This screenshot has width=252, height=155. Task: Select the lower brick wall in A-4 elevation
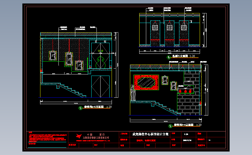point(188,104)
